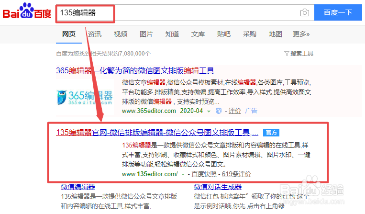Go to the 文库 tab
Viewport: 365px width, 214px height.
click(x=198, y=34)
